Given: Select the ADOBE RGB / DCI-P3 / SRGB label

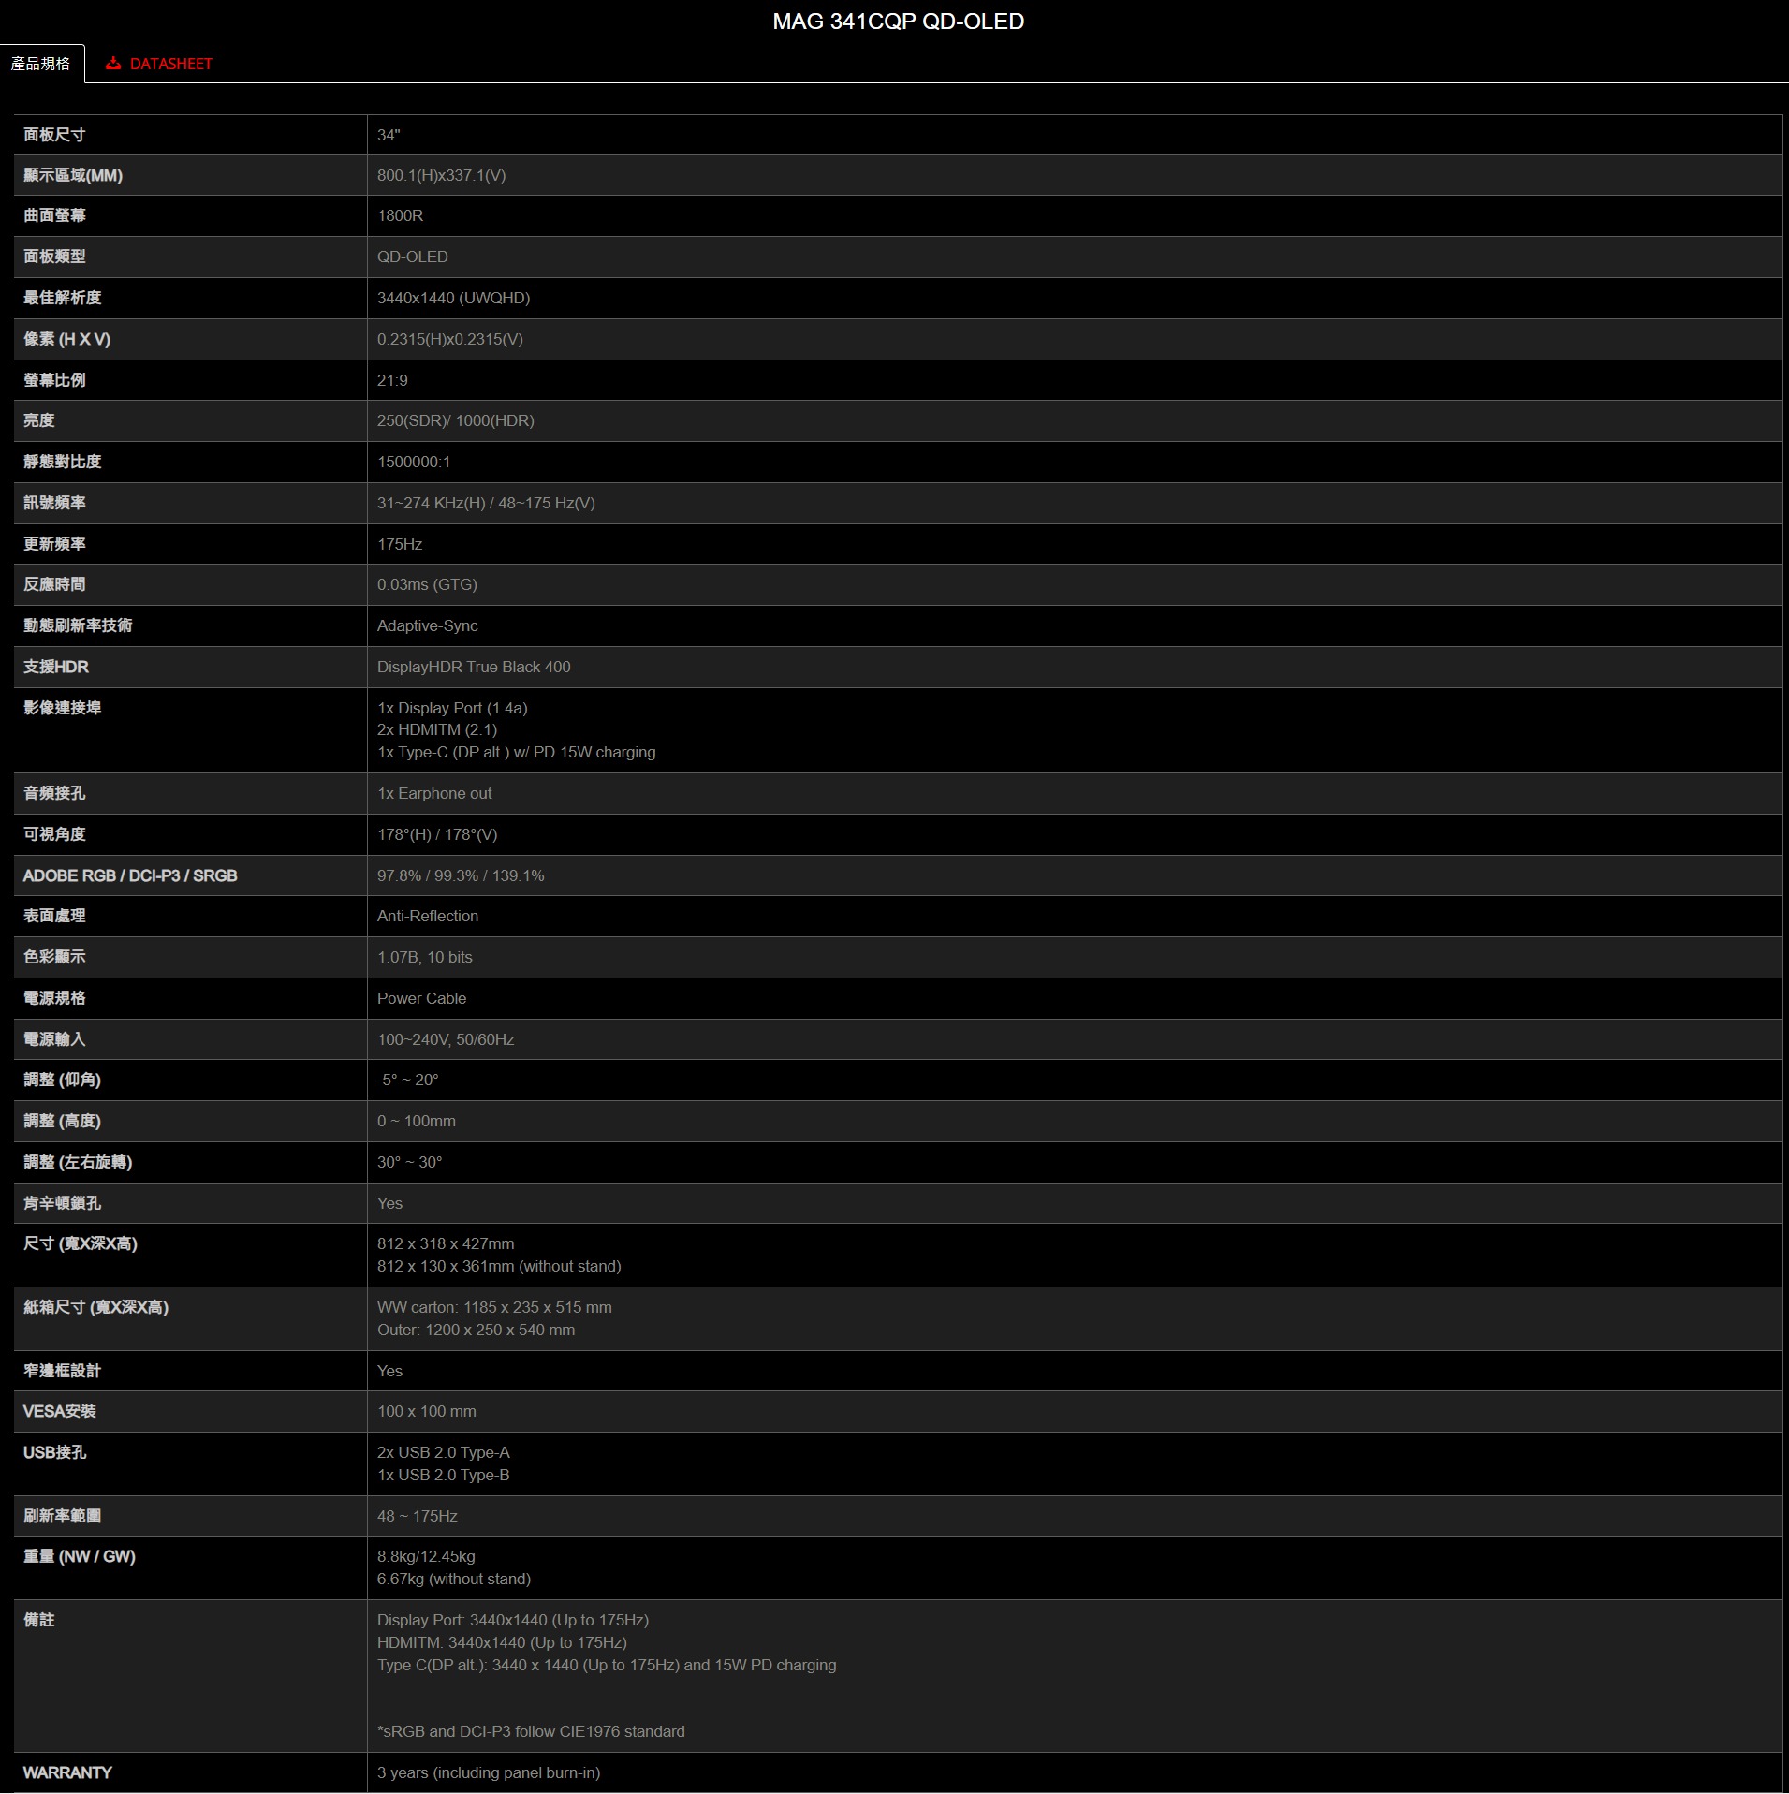Looking at the screenshot, I should point(130,875).
